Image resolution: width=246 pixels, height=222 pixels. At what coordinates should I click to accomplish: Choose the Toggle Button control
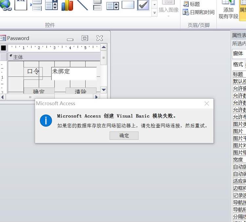(x=97, y=5)
